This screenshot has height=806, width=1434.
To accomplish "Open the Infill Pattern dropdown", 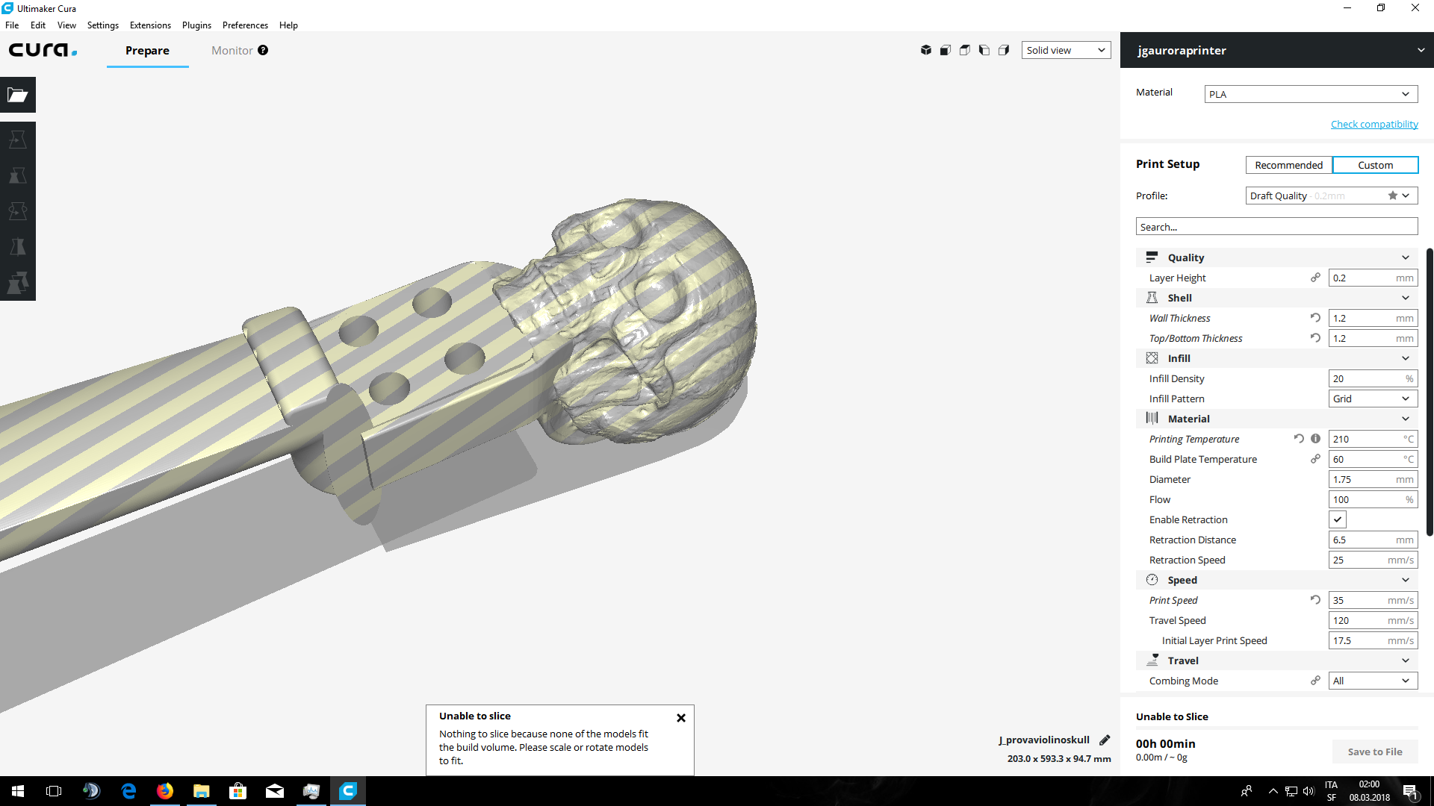I will coord(1373,399).
